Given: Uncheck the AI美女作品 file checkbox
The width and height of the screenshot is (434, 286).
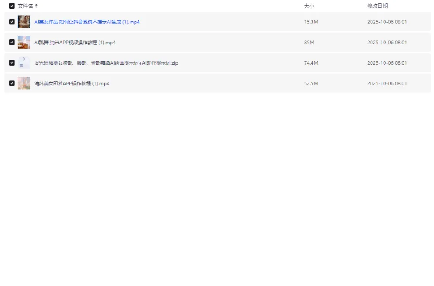Looking at the screenshot, I should [12, 22].
